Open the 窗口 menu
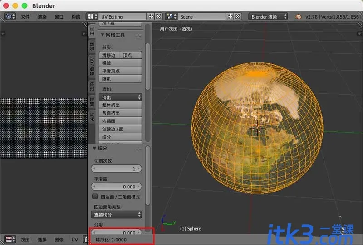The width and height of the screenshot is (363, 245). 59,17
